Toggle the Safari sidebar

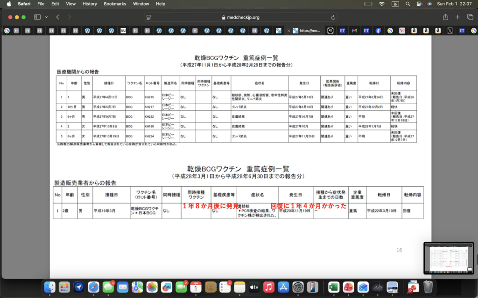[x=37, y=17]
